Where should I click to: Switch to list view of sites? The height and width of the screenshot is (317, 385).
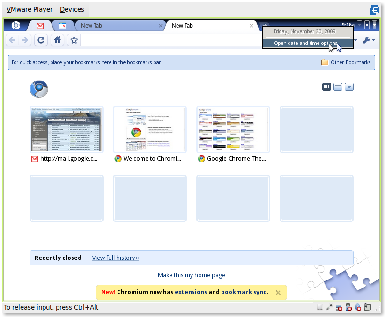click(338, 87)
